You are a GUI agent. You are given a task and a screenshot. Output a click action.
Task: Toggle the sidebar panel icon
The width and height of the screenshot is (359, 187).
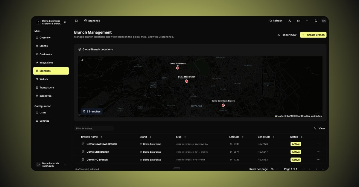(76, 21)
